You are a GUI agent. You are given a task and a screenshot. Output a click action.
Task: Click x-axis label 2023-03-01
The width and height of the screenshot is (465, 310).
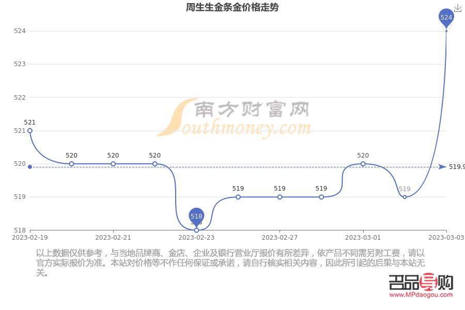(363, 238)
